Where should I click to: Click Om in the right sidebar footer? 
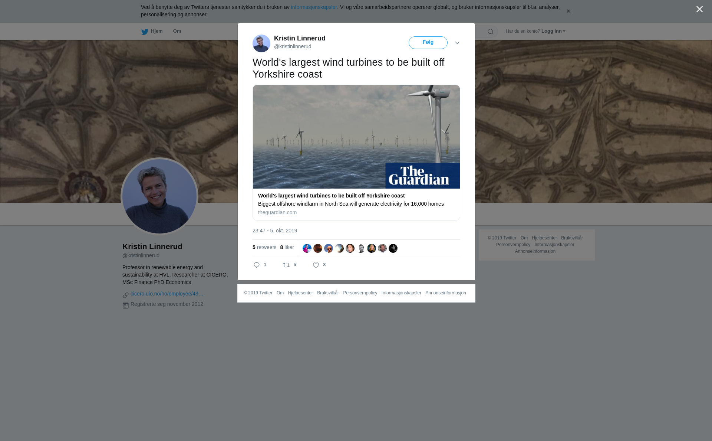[x=524, y=238]
